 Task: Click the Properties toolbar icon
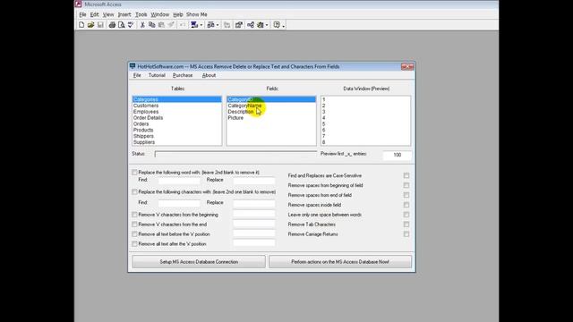pyautogui.click(x=239, y=25)
